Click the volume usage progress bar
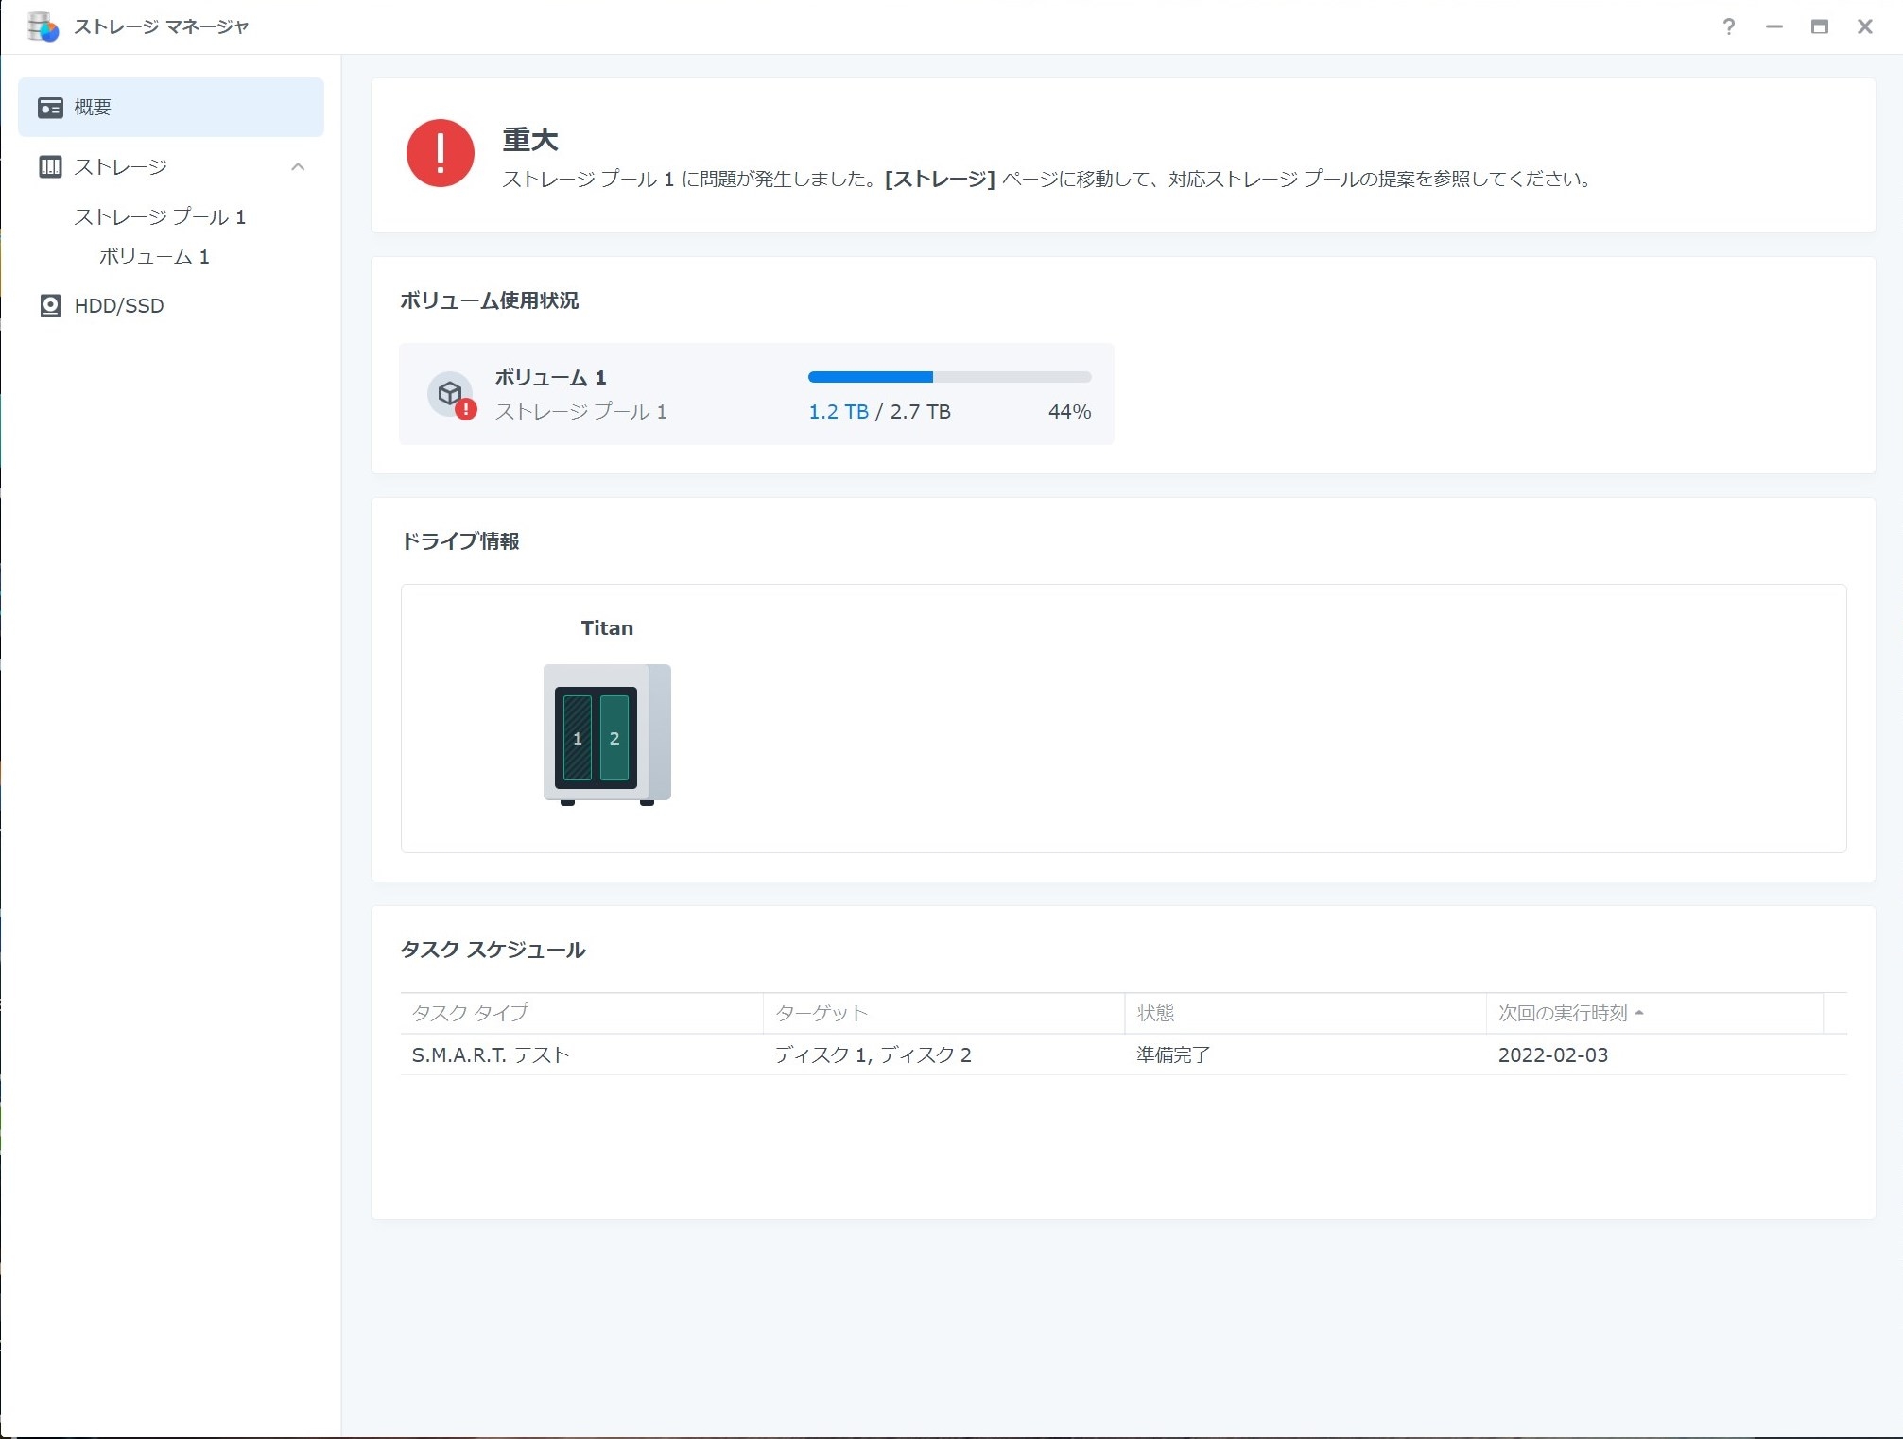1903x1439 pixels. (949, 377)
